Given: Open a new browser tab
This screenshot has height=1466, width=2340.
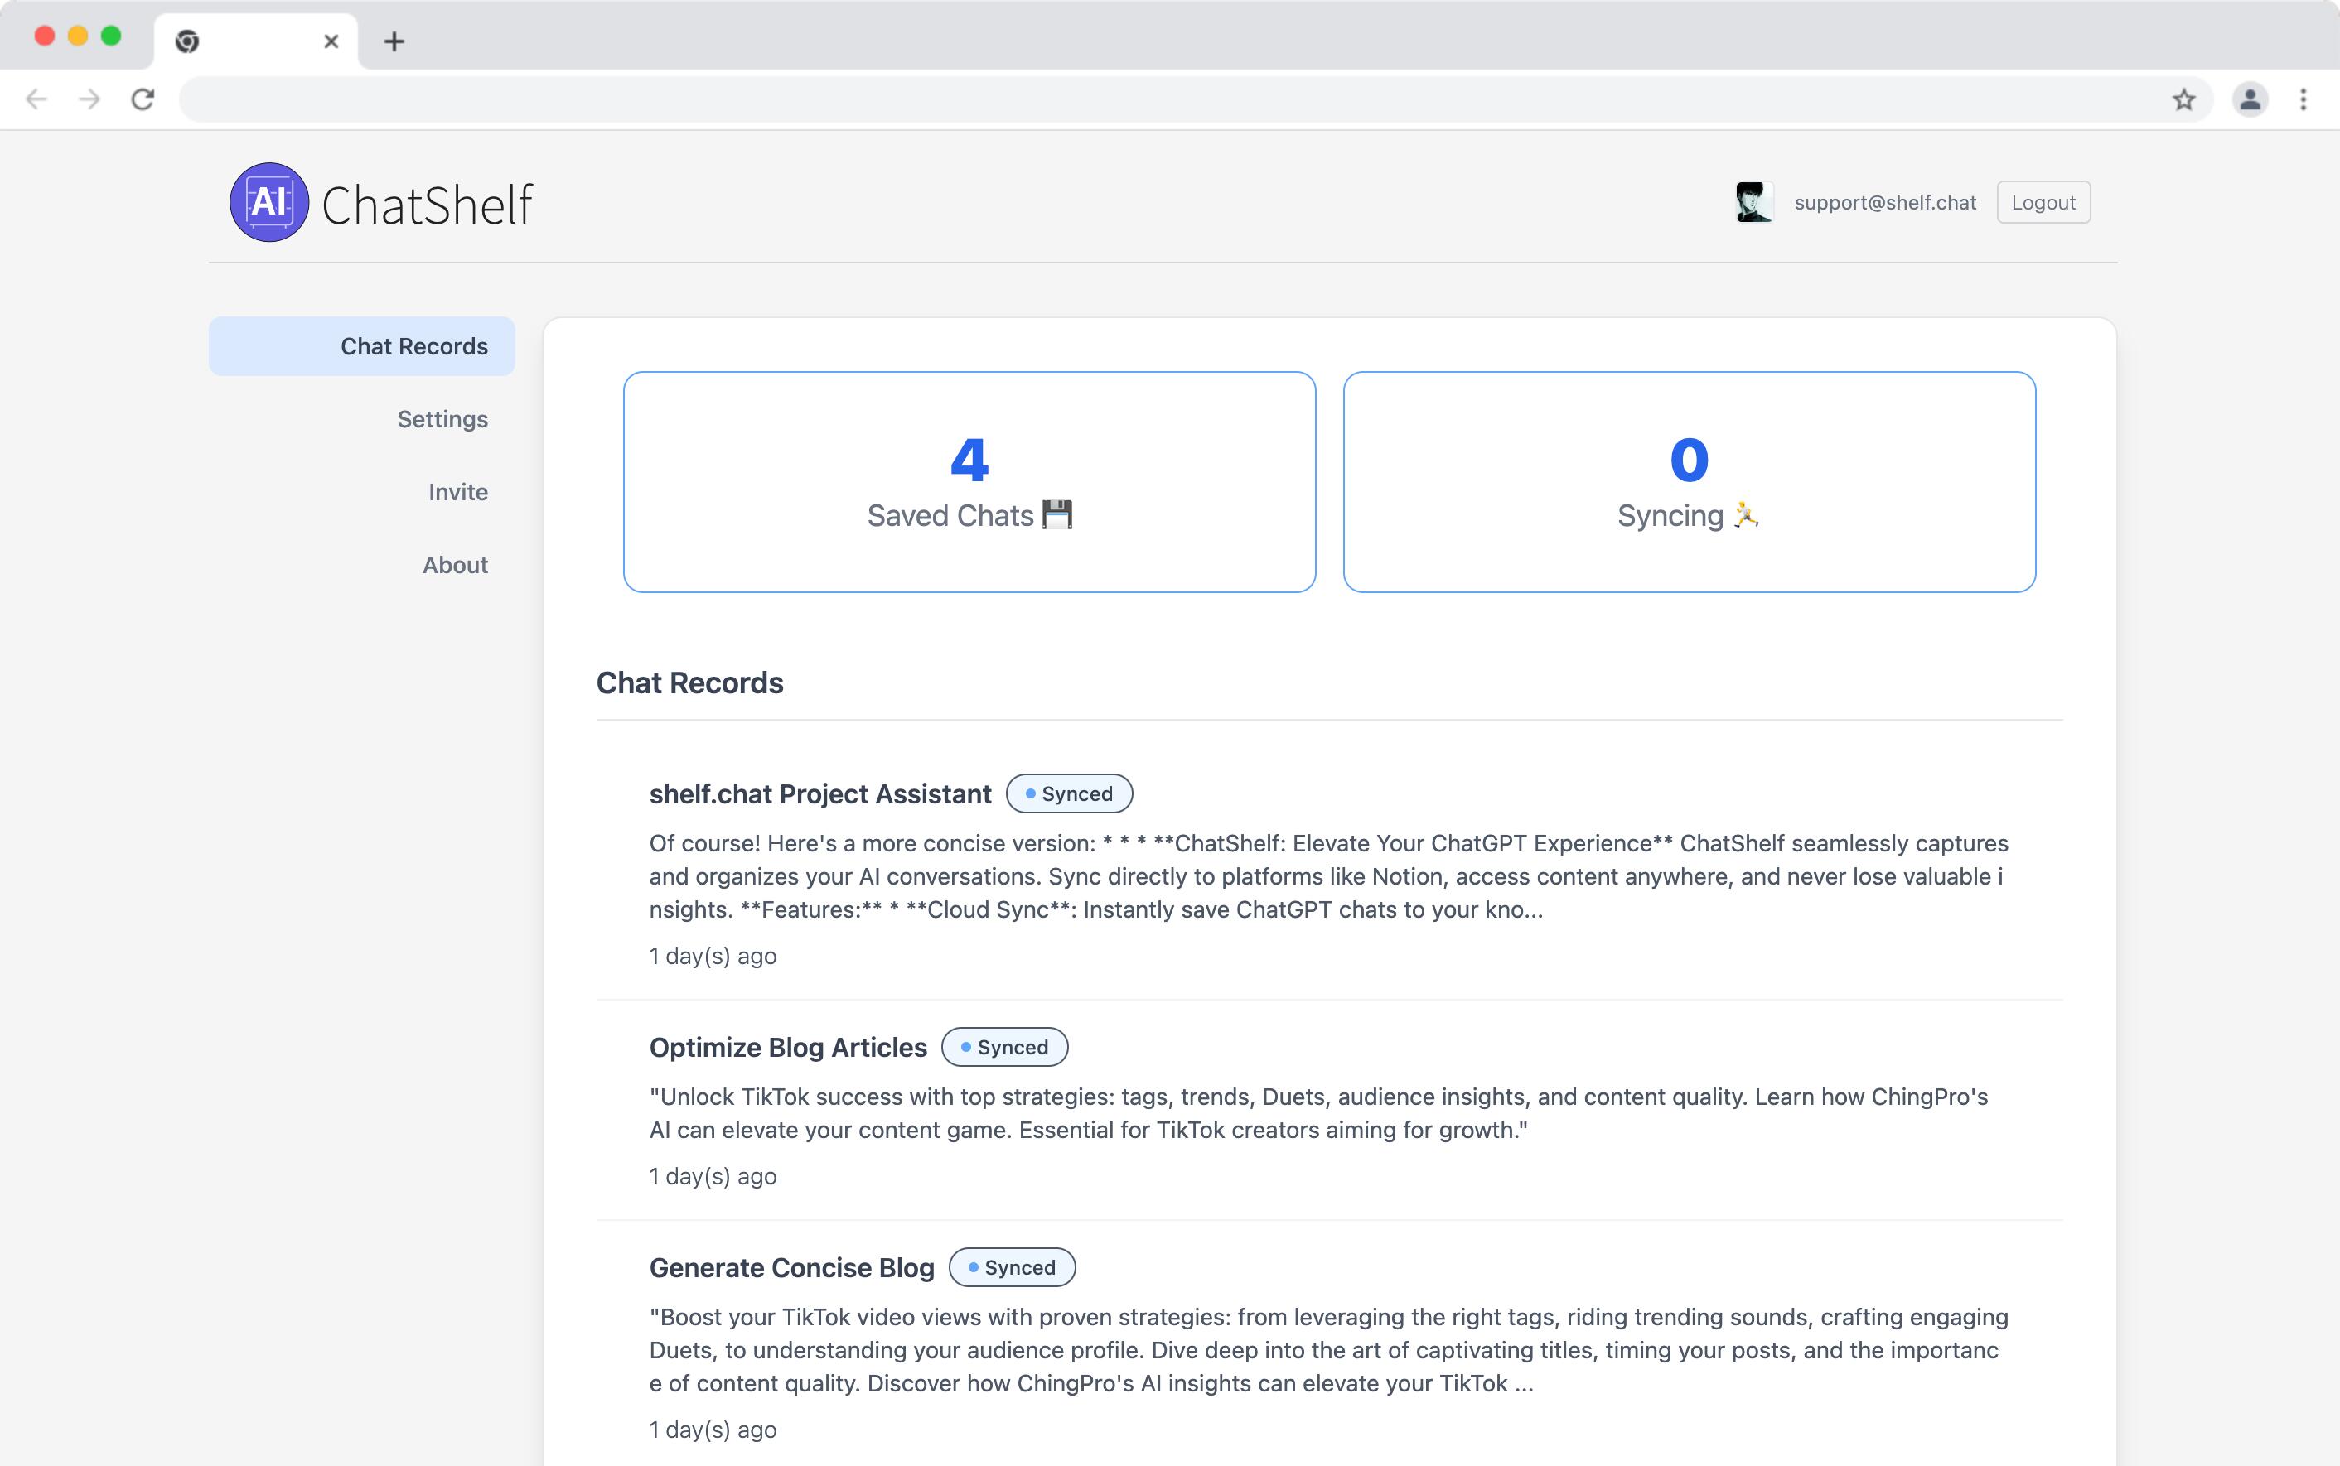Looking at the screenshot, I should pos(394,41).
